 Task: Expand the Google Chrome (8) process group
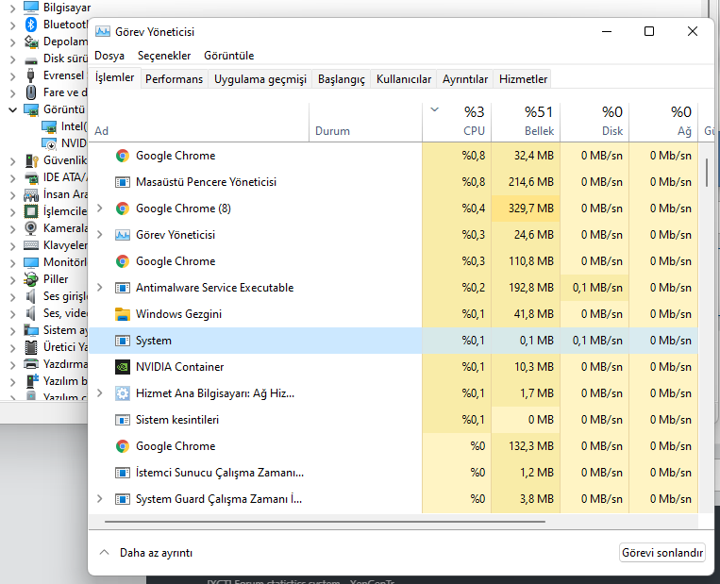tap(100, 209)
